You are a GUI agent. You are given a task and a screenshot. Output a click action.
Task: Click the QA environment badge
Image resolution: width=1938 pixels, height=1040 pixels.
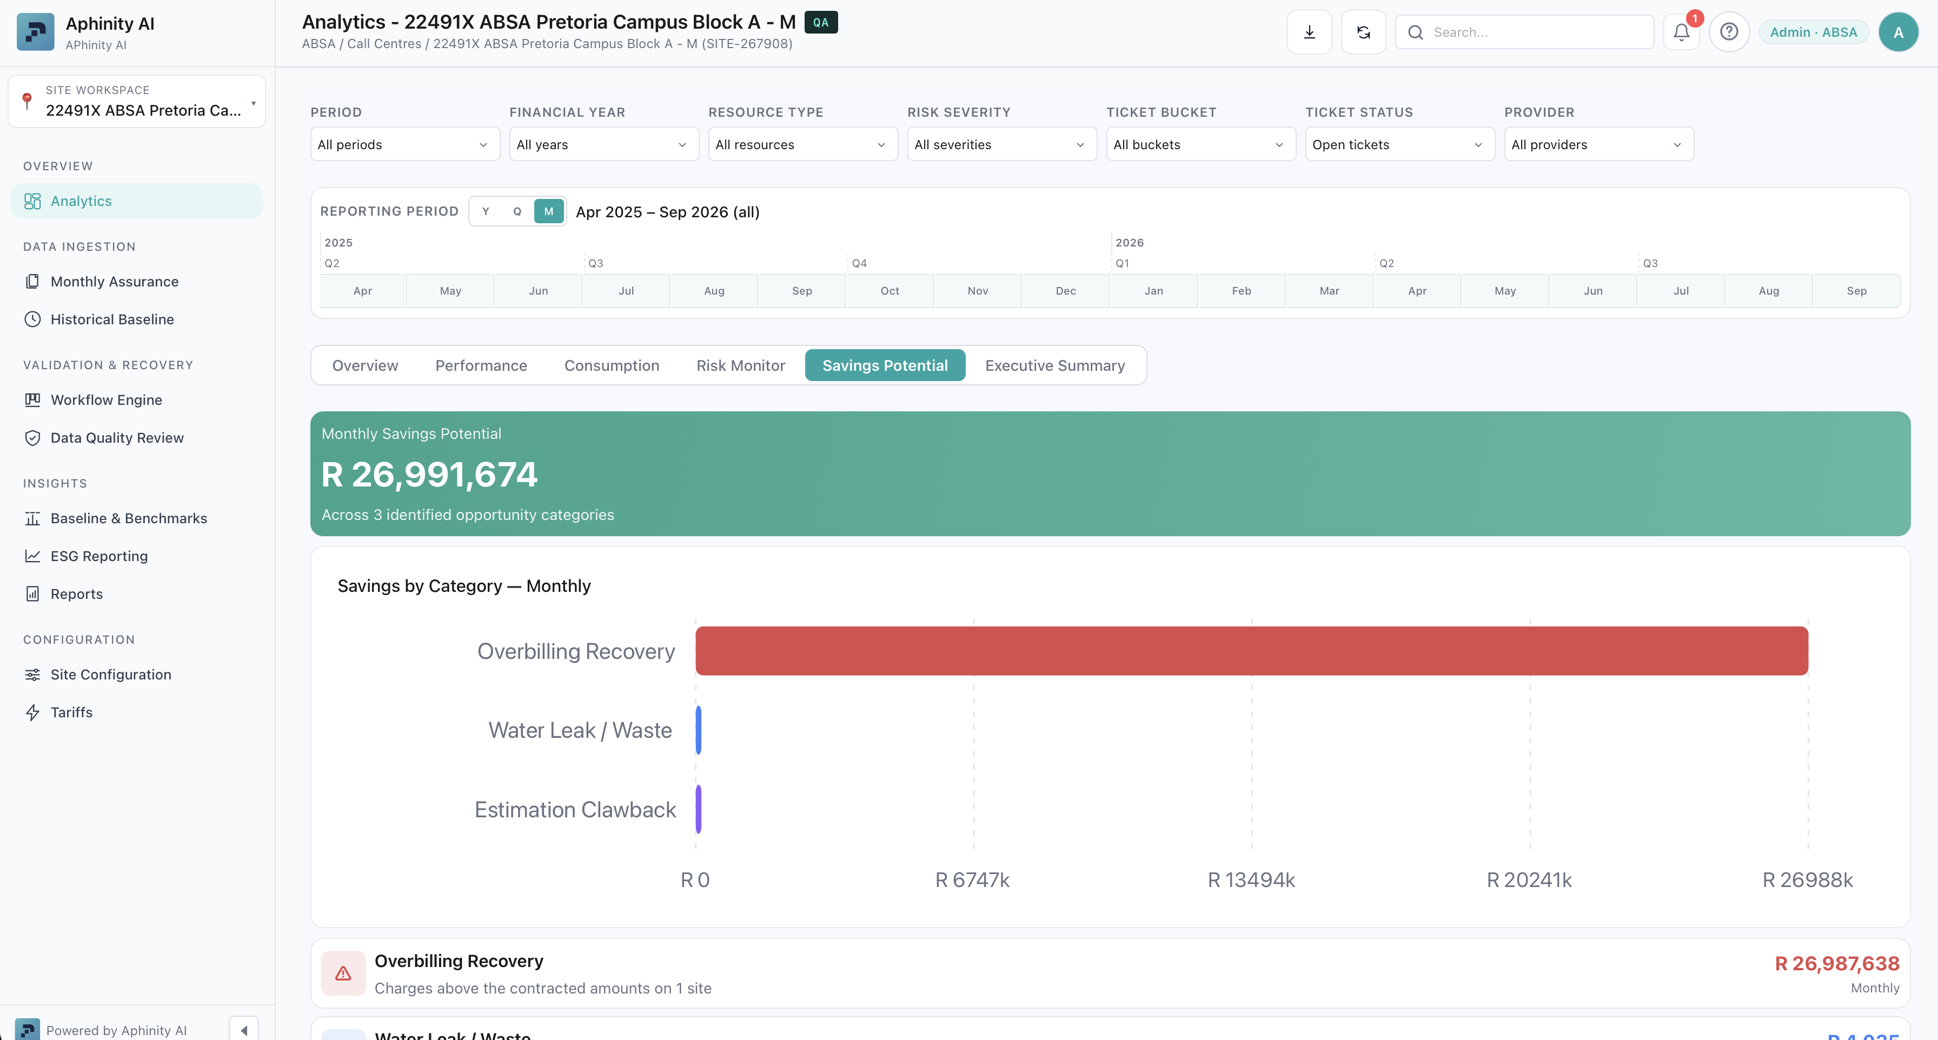(821, 23)
